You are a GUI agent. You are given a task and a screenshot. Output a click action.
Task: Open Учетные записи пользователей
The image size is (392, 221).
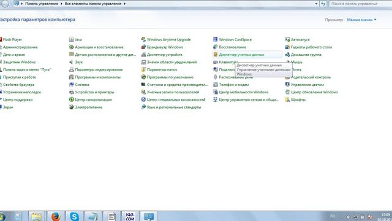170,92
